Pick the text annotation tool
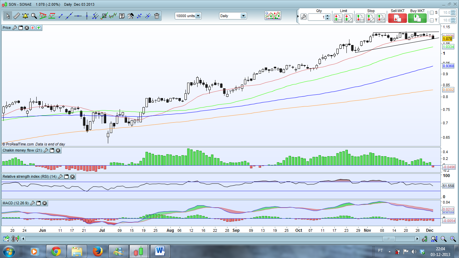 tap(122, 16)
